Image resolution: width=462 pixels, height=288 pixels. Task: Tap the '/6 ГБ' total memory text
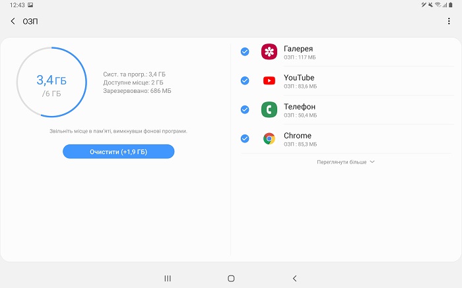tap(51, 94)
